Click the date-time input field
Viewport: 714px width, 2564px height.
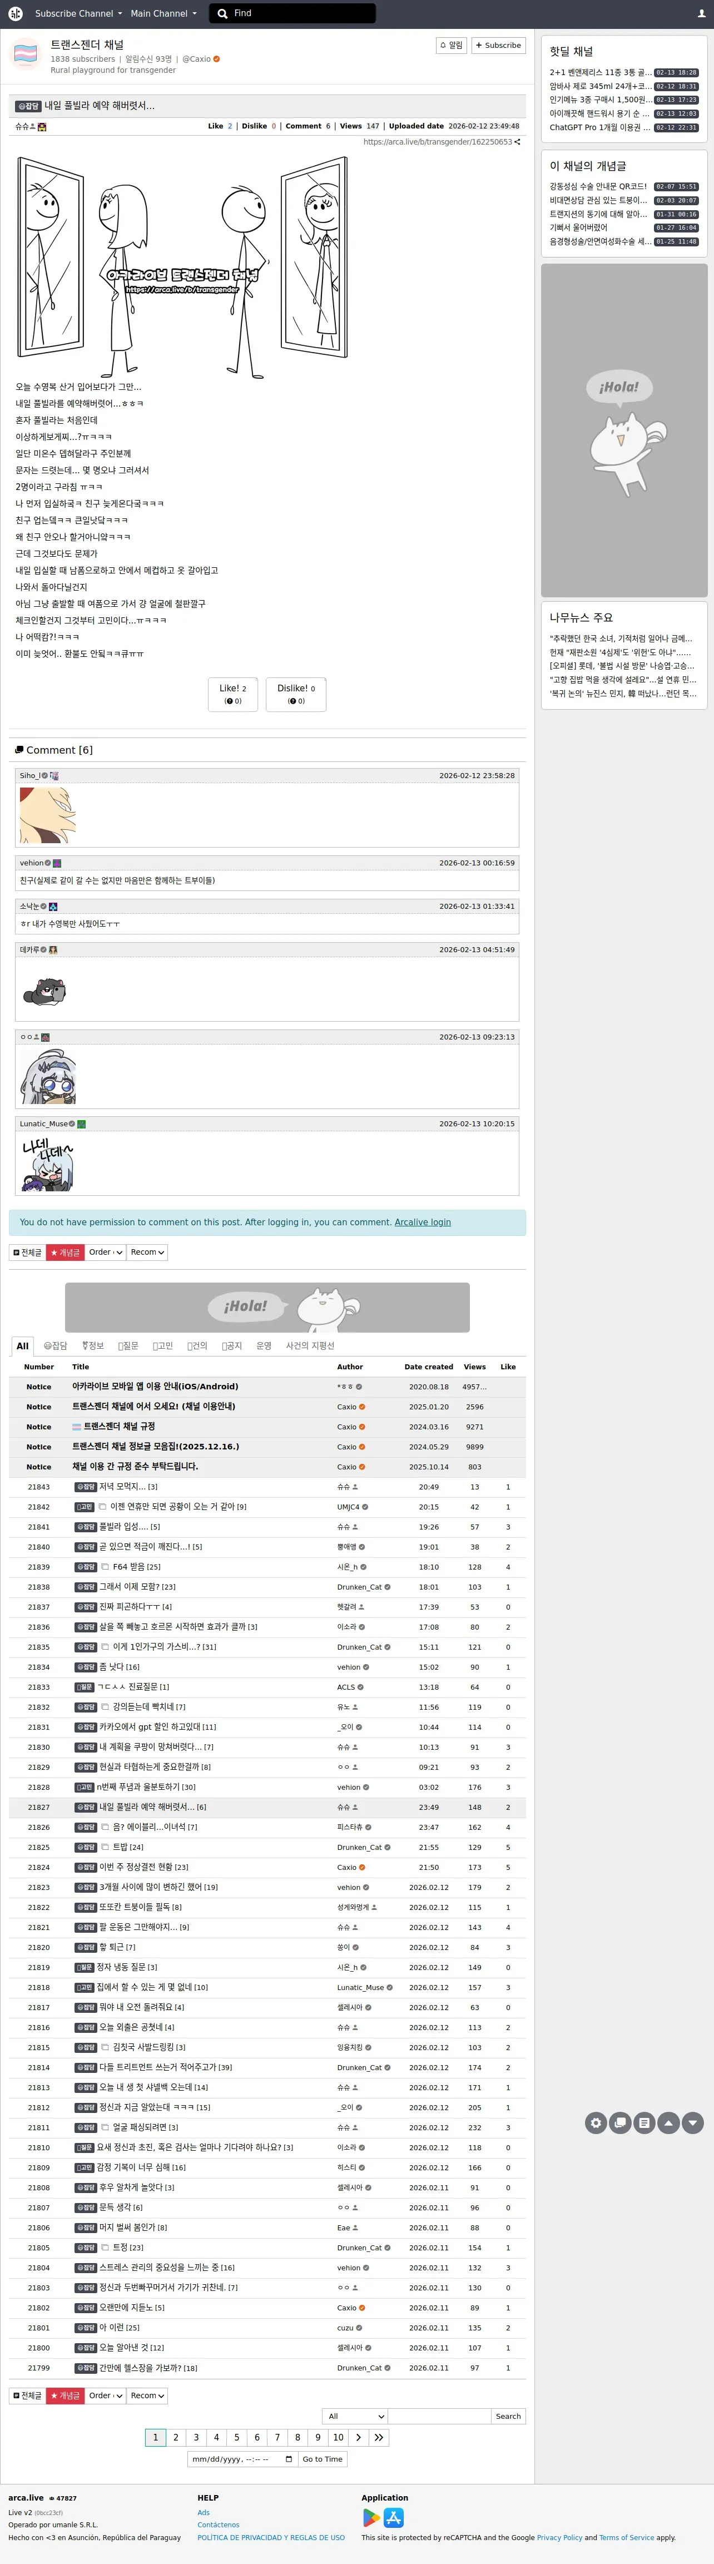click(242, 2459)
